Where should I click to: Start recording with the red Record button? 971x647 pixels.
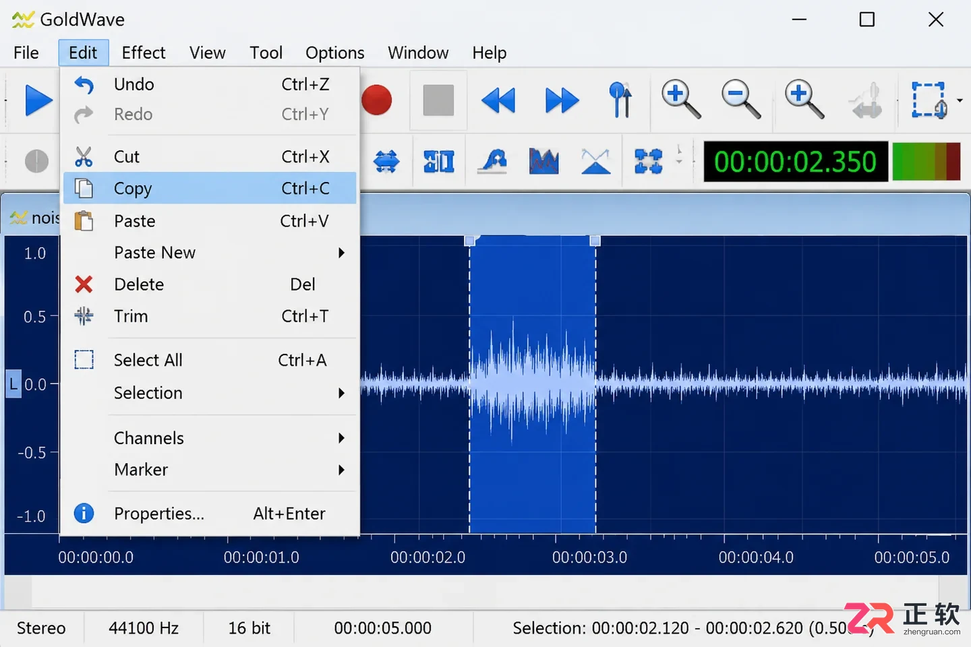pos(376,100)
